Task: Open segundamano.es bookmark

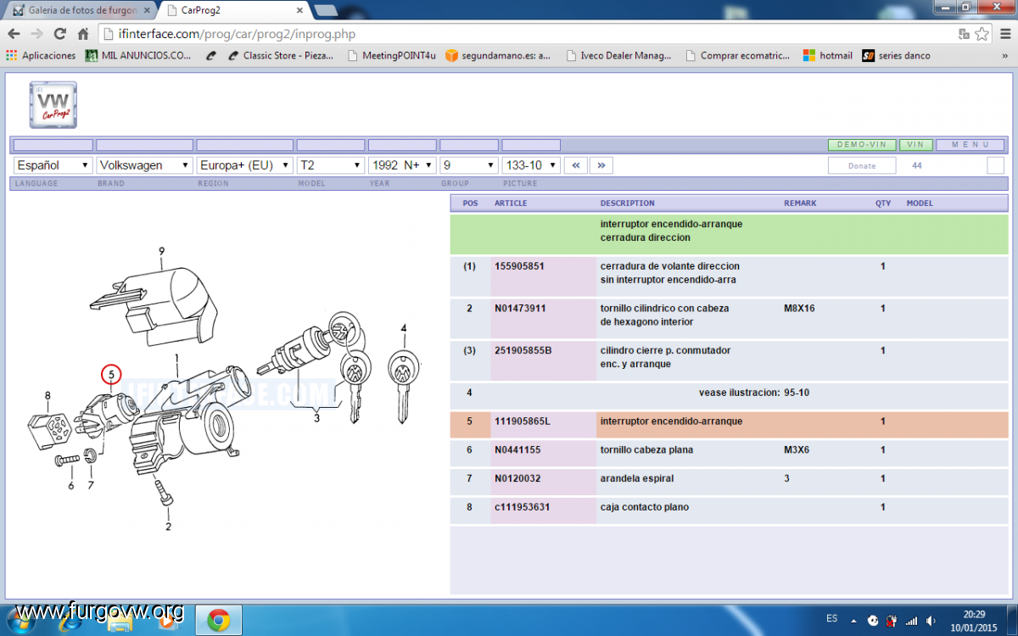Action: coord(498,55)
